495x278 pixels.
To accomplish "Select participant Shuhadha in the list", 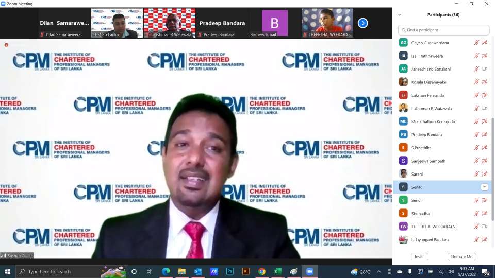I will pyautogui.click(x=420, y=213).
